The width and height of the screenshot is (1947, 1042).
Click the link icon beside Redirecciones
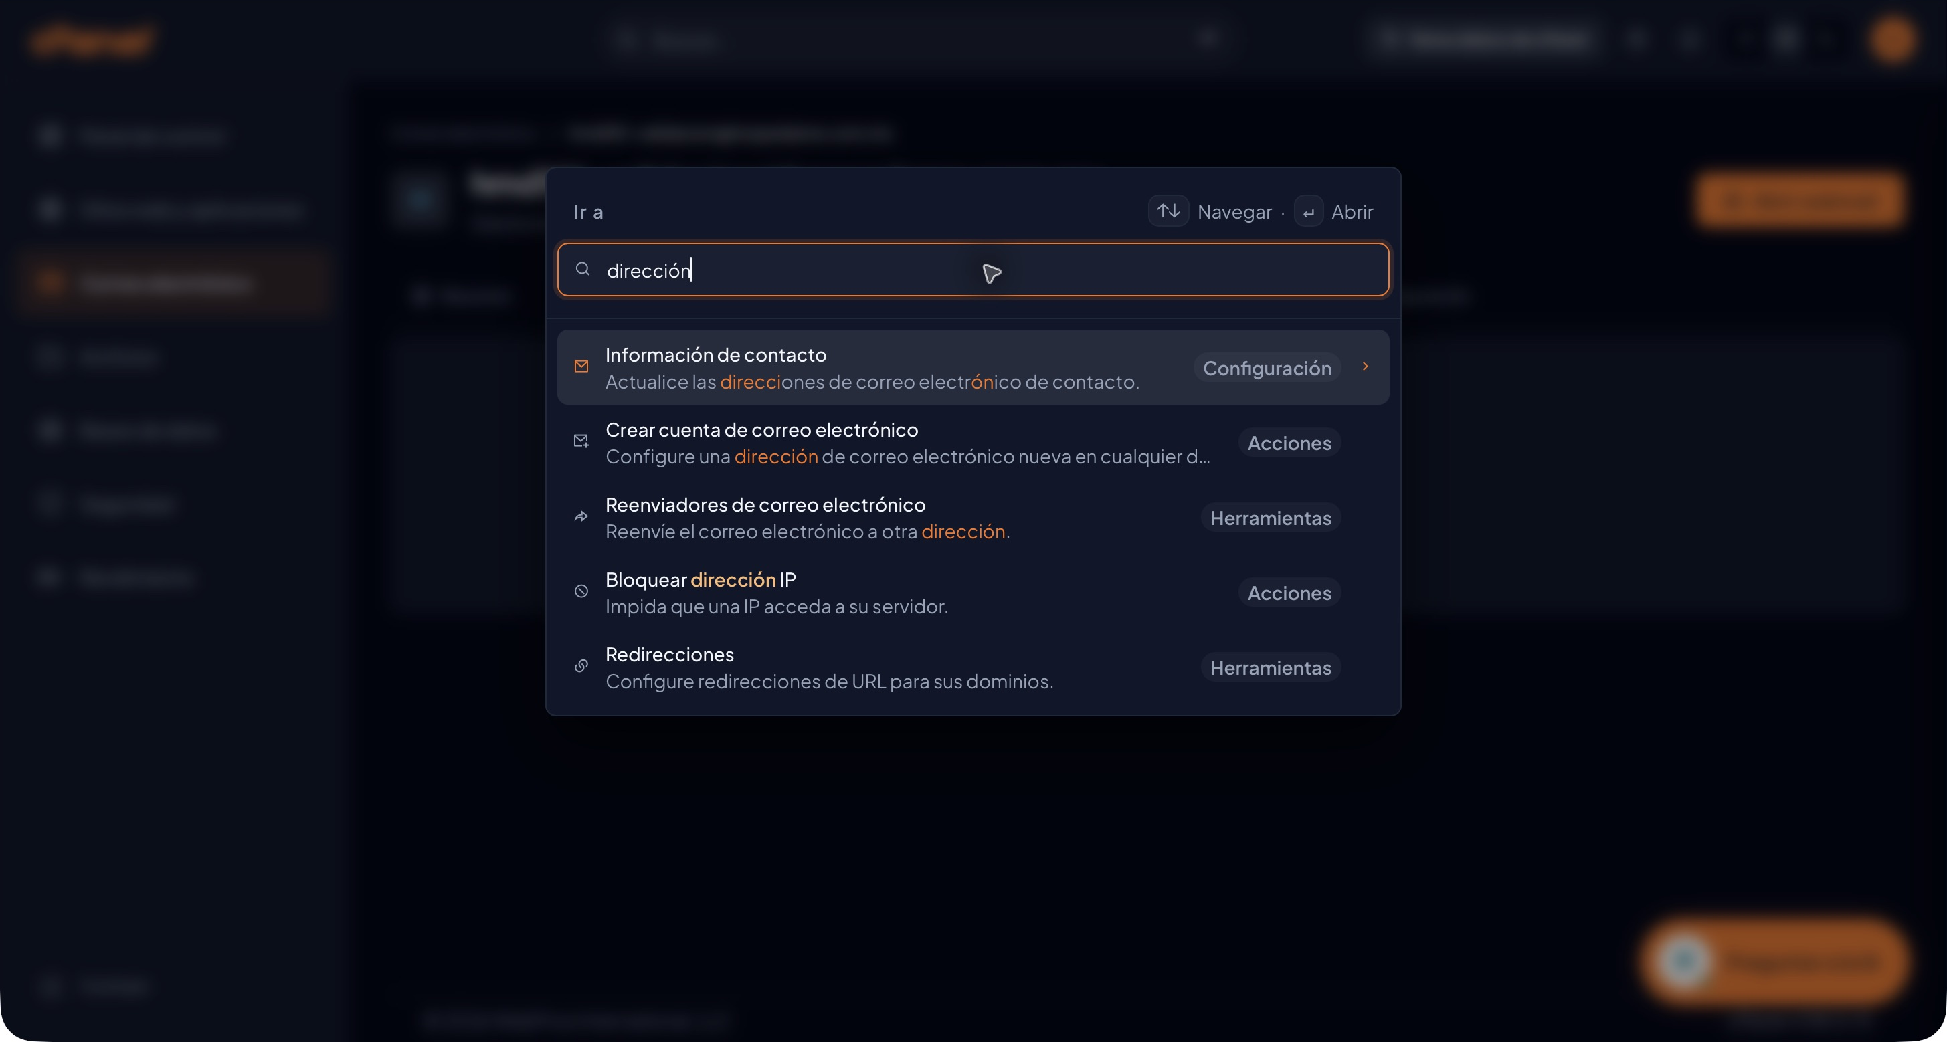click(581, 665)
